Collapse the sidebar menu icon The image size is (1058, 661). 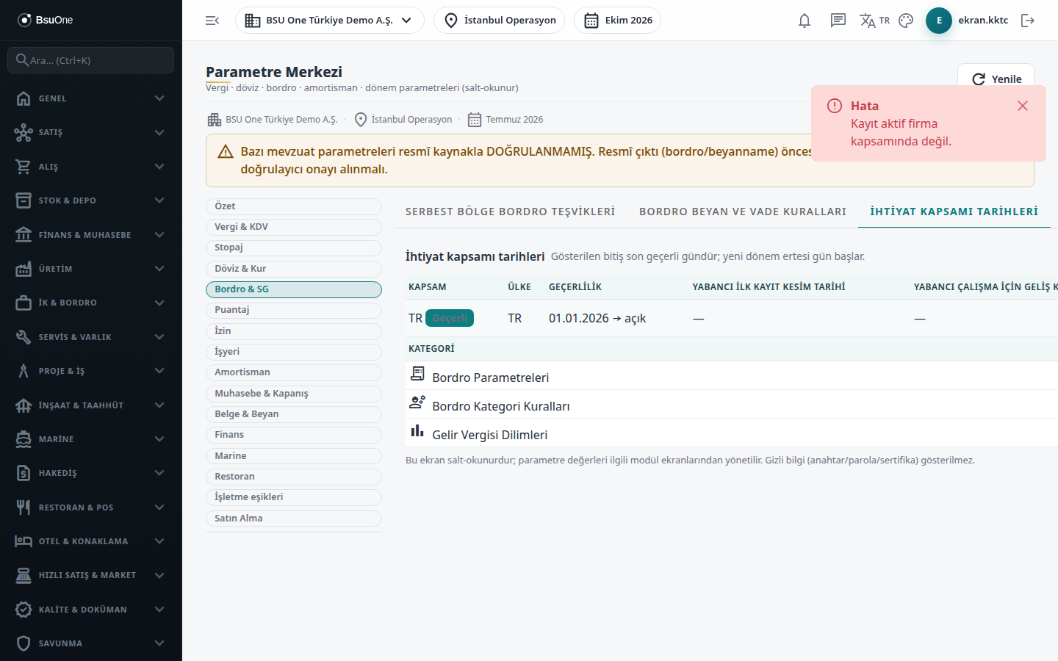212,21
